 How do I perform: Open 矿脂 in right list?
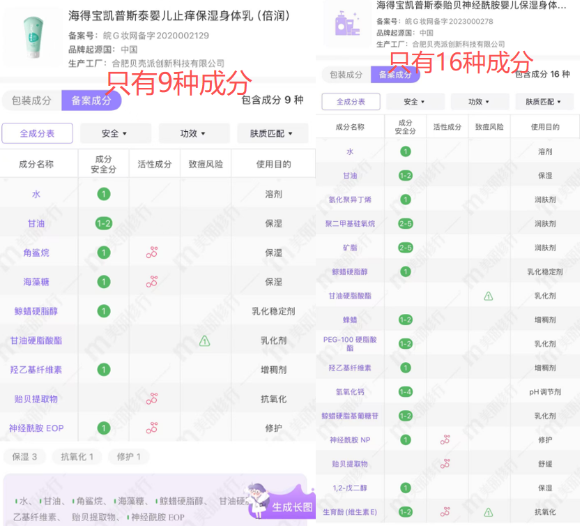[350, 248]
